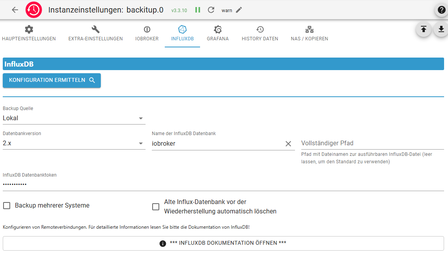Open the Backup Quelle dropdown
448x280 pixels.
click(74, 118)
